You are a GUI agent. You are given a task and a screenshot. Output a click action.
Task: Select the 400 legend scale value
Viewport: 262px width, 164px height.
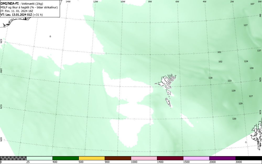pyautogui.click(x=55, y=162)
